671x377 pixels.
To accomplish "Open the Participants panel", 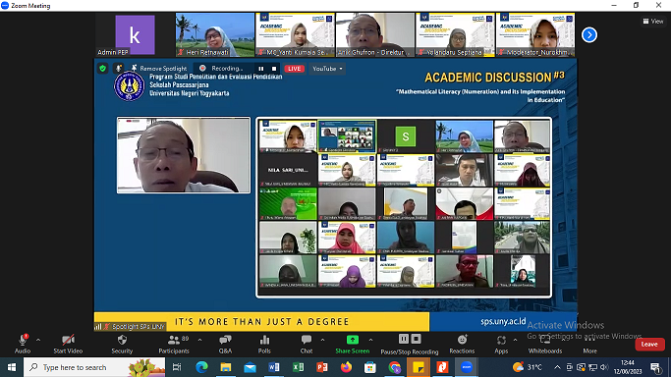I will click(174, 344).
